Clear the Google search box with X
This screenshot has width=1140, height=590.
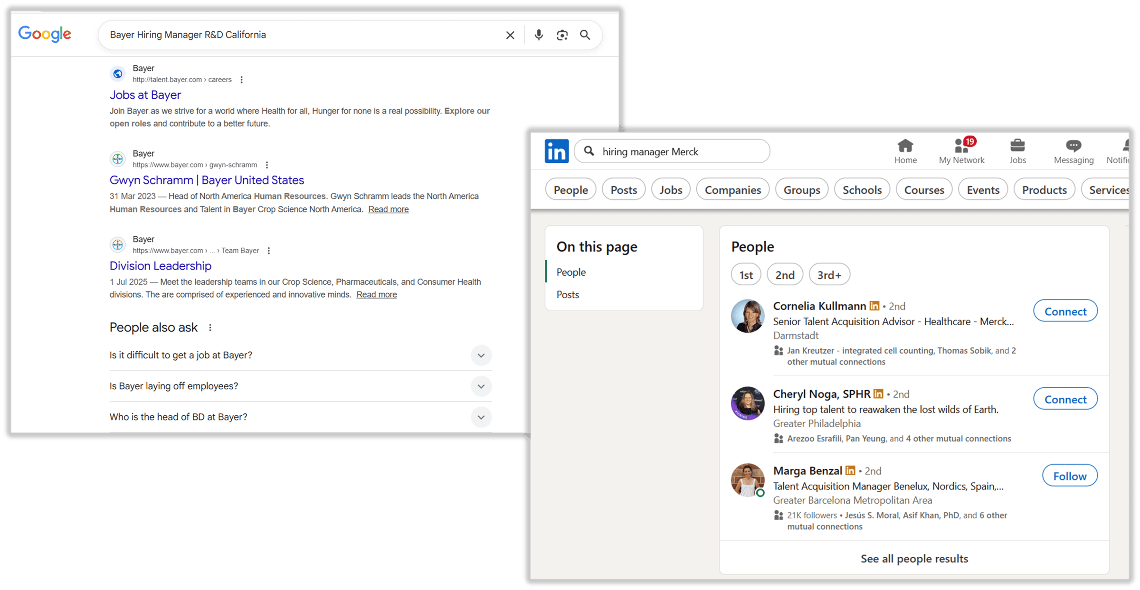click(x=510, y=35)
